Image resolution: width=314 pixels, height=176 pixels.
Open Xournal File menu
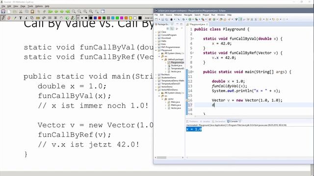point(3,6)
